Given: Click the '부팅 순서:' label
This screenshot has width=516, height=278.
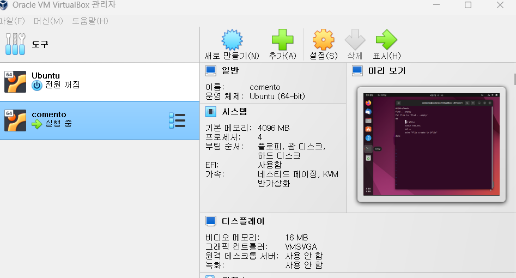Looking at the screenshot, I should coord(224,146).
